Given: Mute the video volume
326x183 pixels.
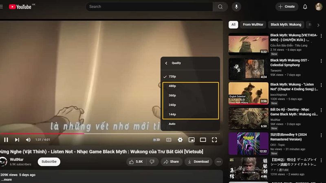Looking at the screenshot, I should tap(28, 139).
